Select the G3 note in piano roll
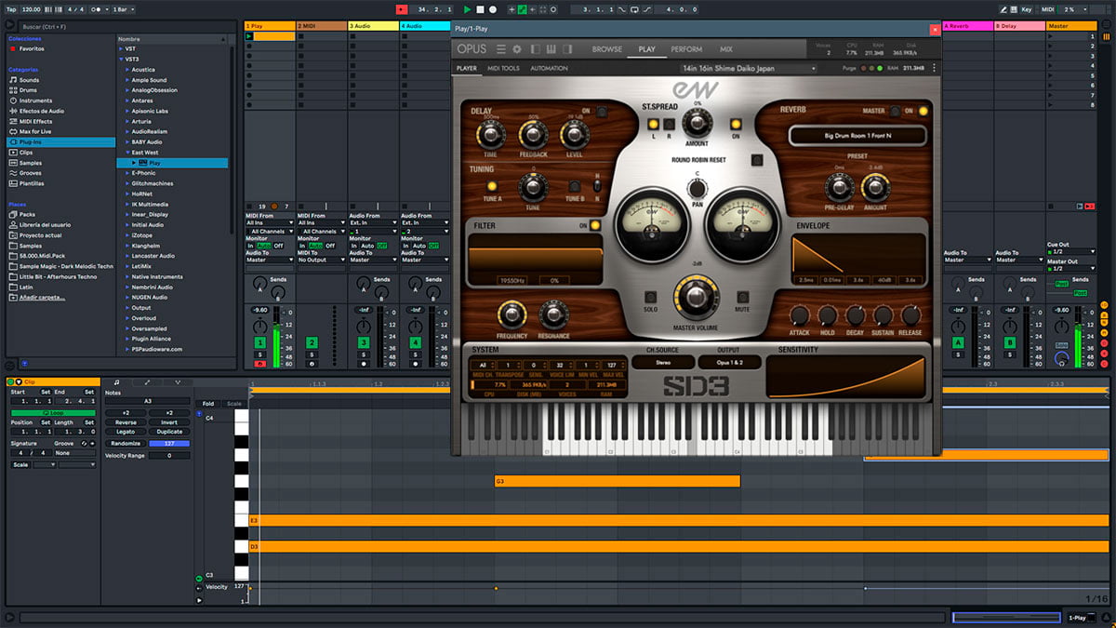1116x628 pixels. (x=617, y=481)
